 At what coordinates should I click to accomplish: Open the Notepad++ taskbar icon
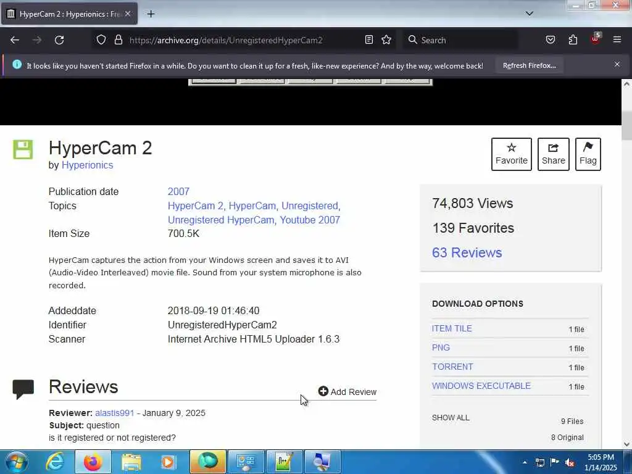pos(284,462)
